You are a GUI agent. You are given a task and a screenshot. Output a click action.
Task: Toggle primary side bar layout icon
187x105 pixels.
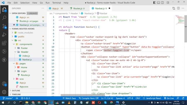[155, 3]
